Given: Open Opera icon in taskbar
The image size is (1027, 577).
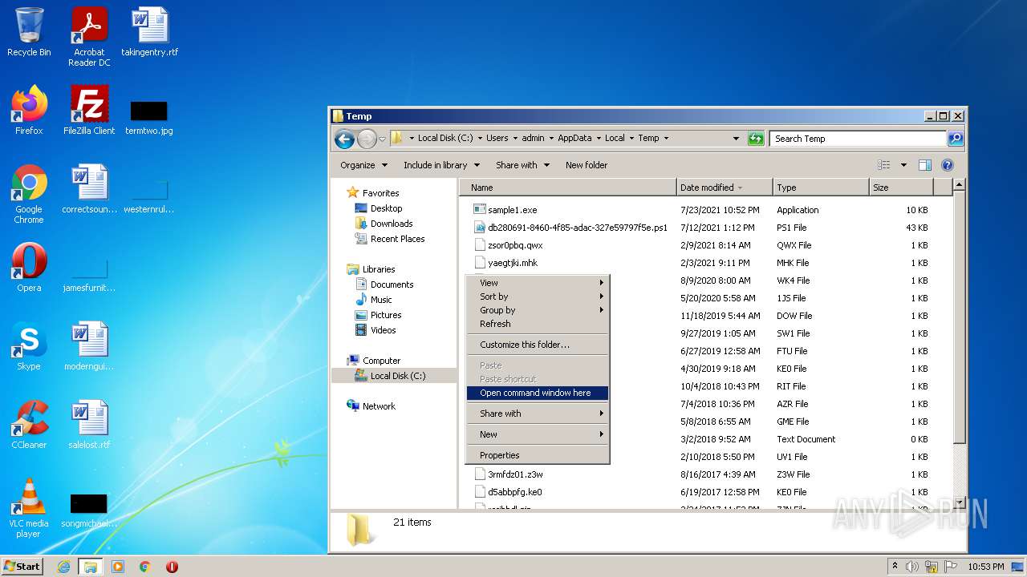Looking at the screenshot, I should [x=172, y=567].
